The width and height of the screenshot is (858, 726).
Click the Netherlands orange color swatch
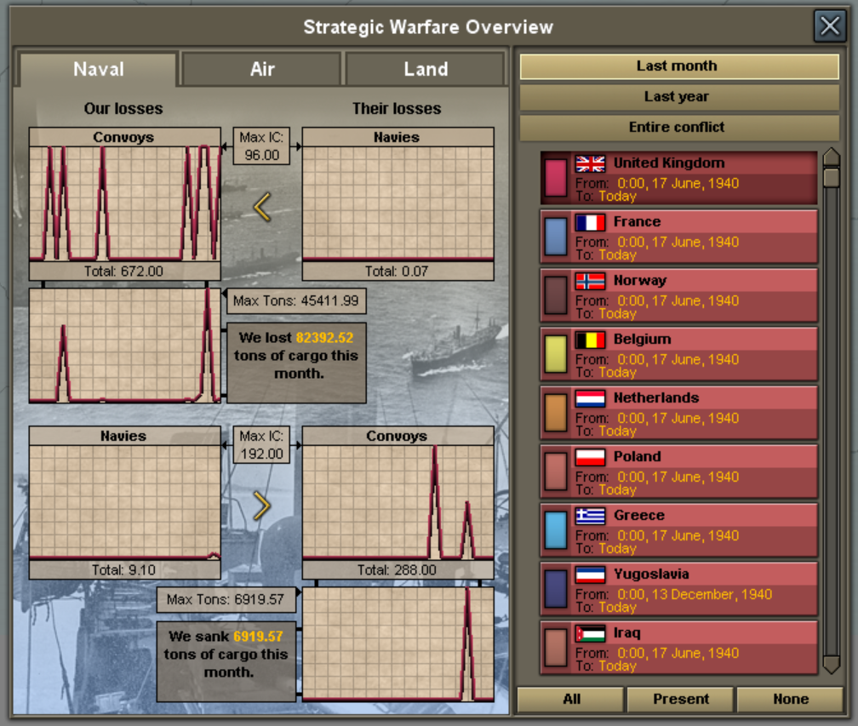(x=556, y=413)
